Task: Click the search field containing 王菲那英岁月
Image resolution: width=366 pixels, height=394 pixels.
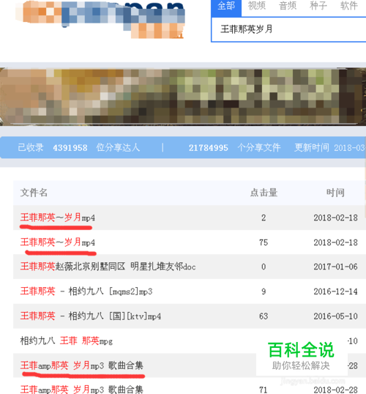Action: pos(288,29)
